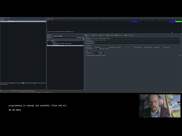Click the yellow folder icon in Event Browser toolbar

click(x=62, y=36)
